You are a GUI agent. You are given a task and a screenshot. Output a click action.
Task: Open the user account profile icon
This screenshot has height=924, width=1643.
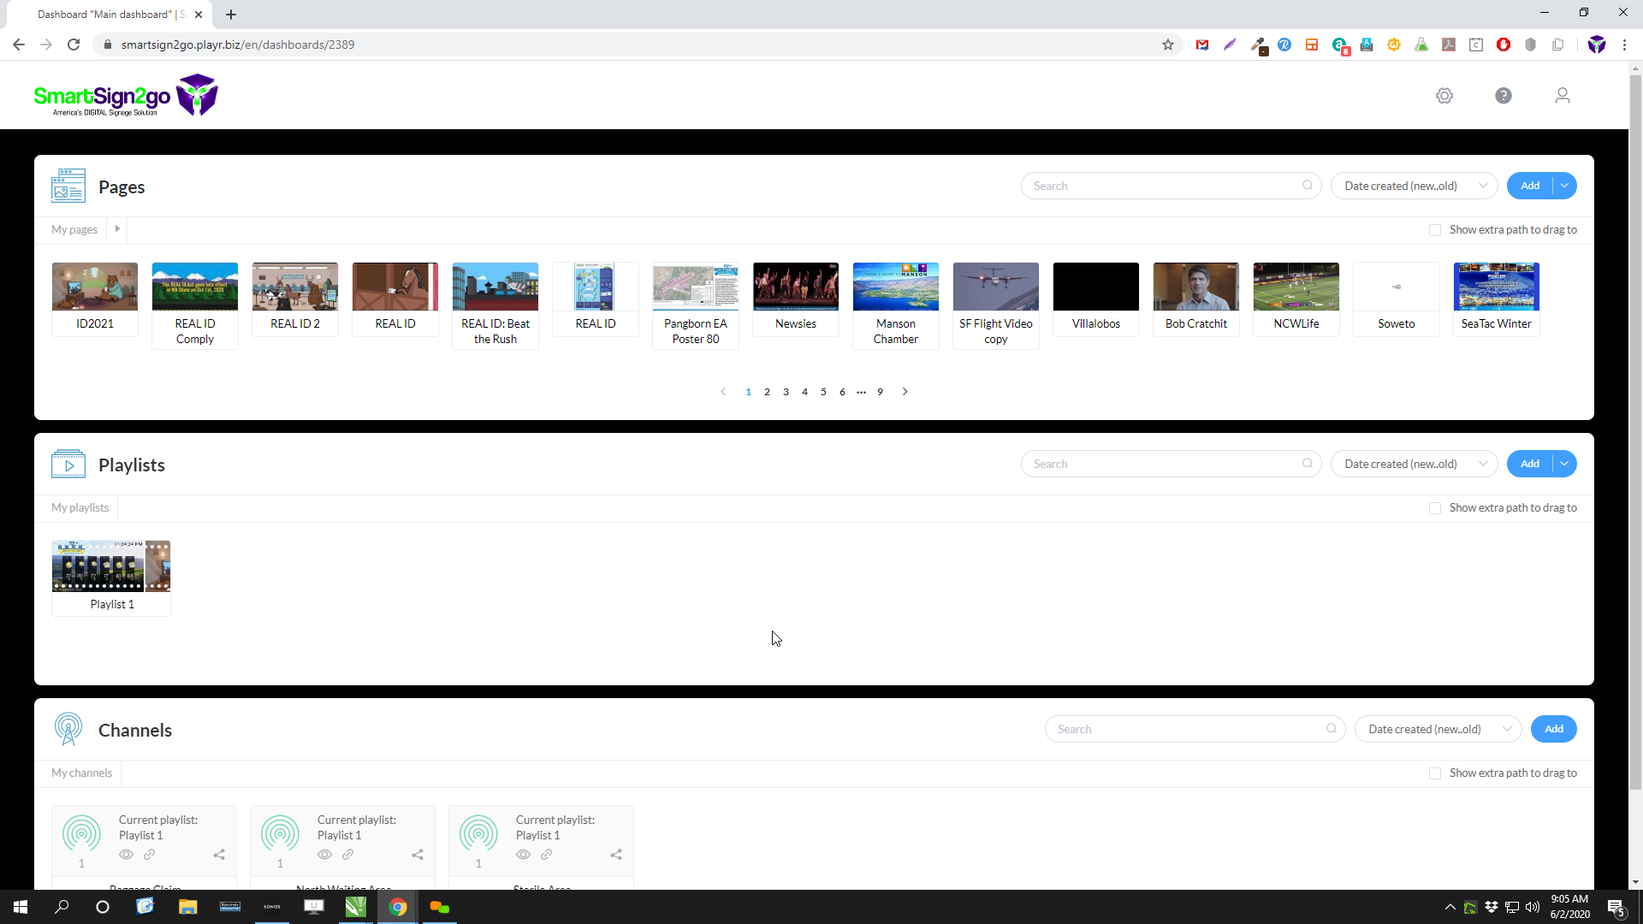click(1563, 96)
